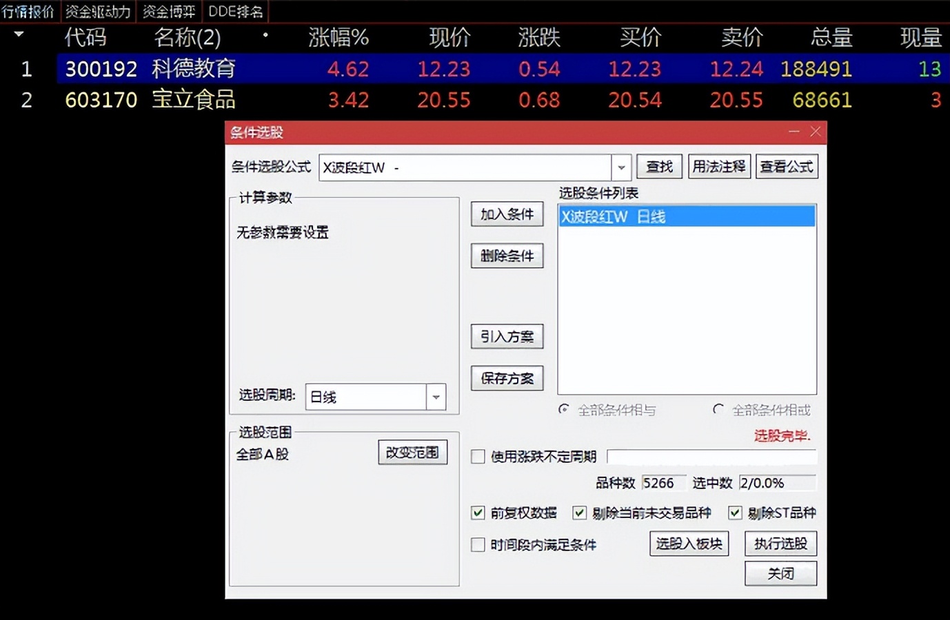Click 引入方案 to import a scheme
This screenshot has height=620, width=950.
507,336
